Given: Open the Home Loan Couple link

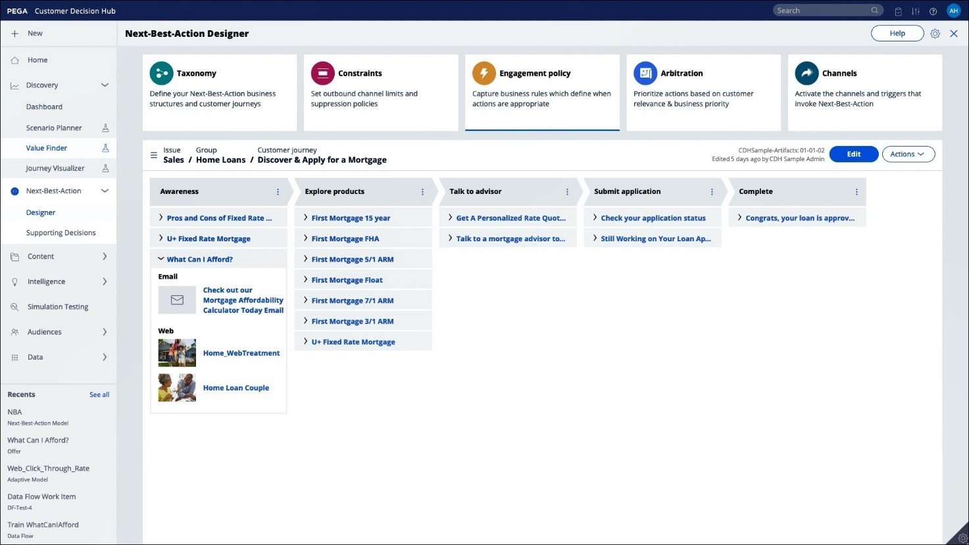Looking at the screenshot, I should [236, 389].
